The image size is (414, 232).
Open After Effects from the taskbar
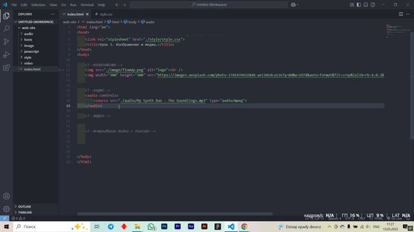pos(191,226)
